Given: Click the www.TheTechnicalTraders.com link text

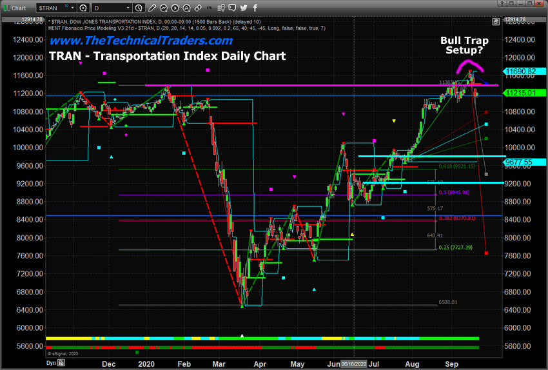Looking at the screenshot, I should click(141, 41).
